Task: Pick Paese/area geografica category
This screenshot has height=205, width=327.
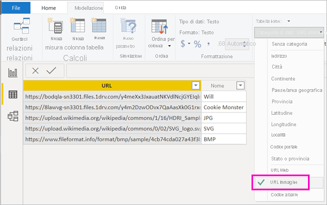Action: click(297, 90)
